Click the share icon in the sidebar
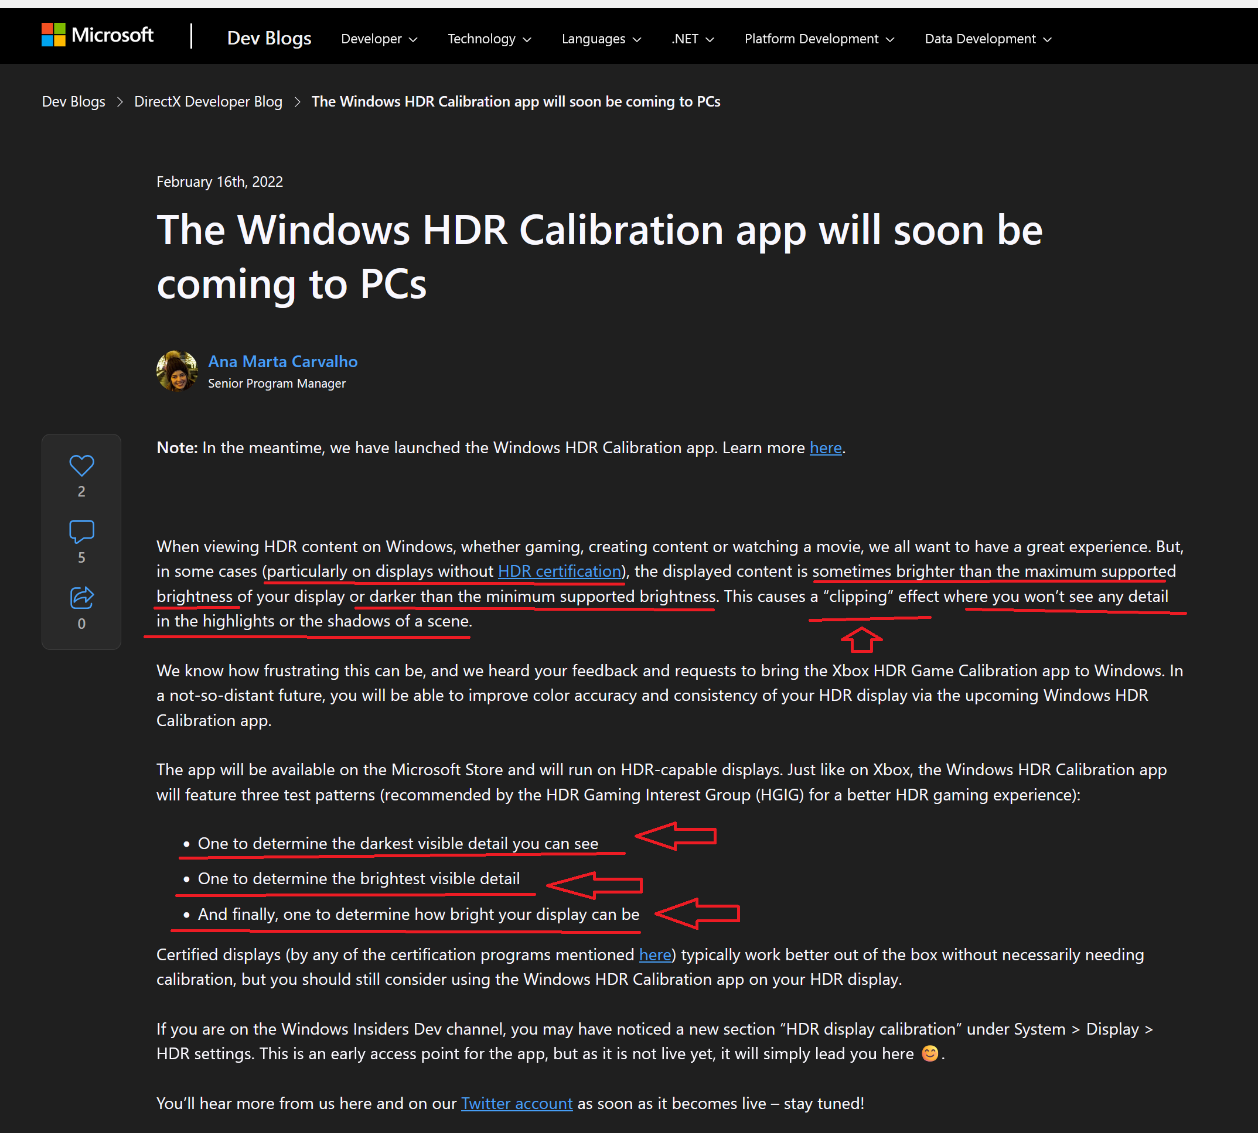This screenshot has width=1258, height=1133. pos(81,597)
